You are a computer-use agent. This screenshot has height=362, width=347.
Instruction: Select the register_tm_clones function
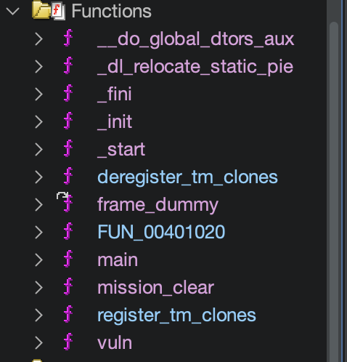[x=176, y=315]
